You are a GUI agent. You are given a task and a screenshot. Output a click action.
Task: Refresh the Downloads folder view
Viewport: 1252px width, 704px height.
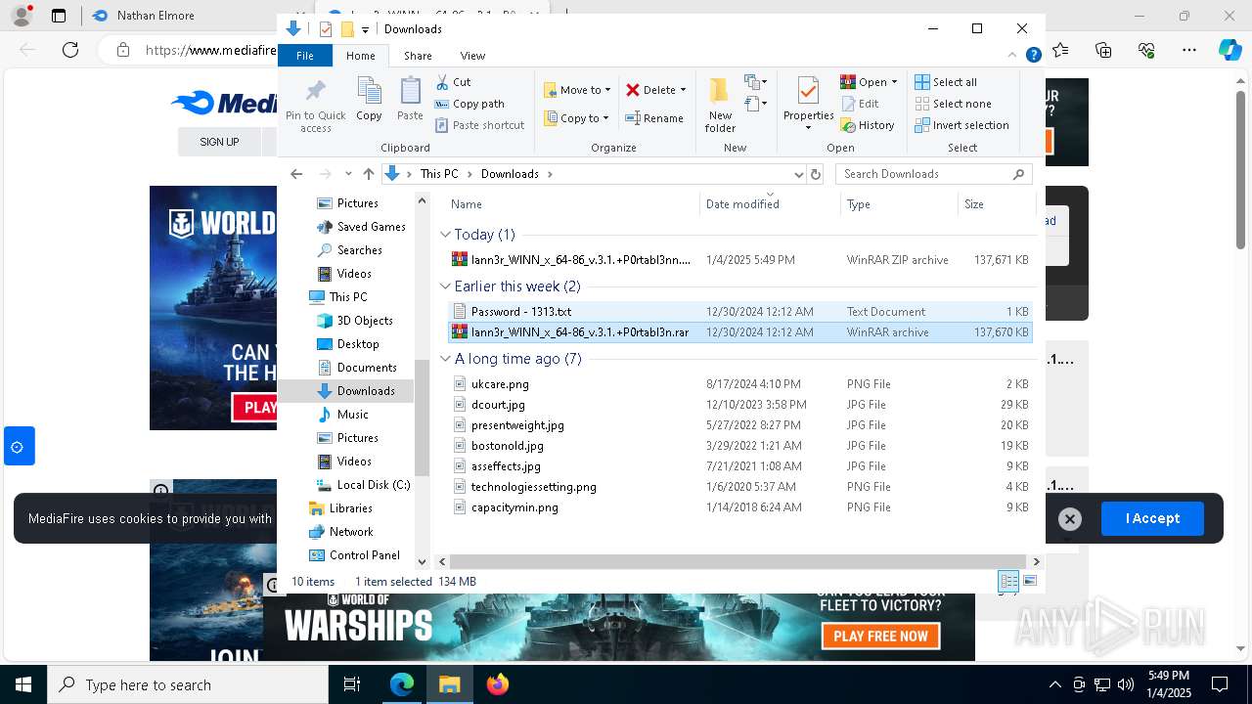tap(816, 174)
